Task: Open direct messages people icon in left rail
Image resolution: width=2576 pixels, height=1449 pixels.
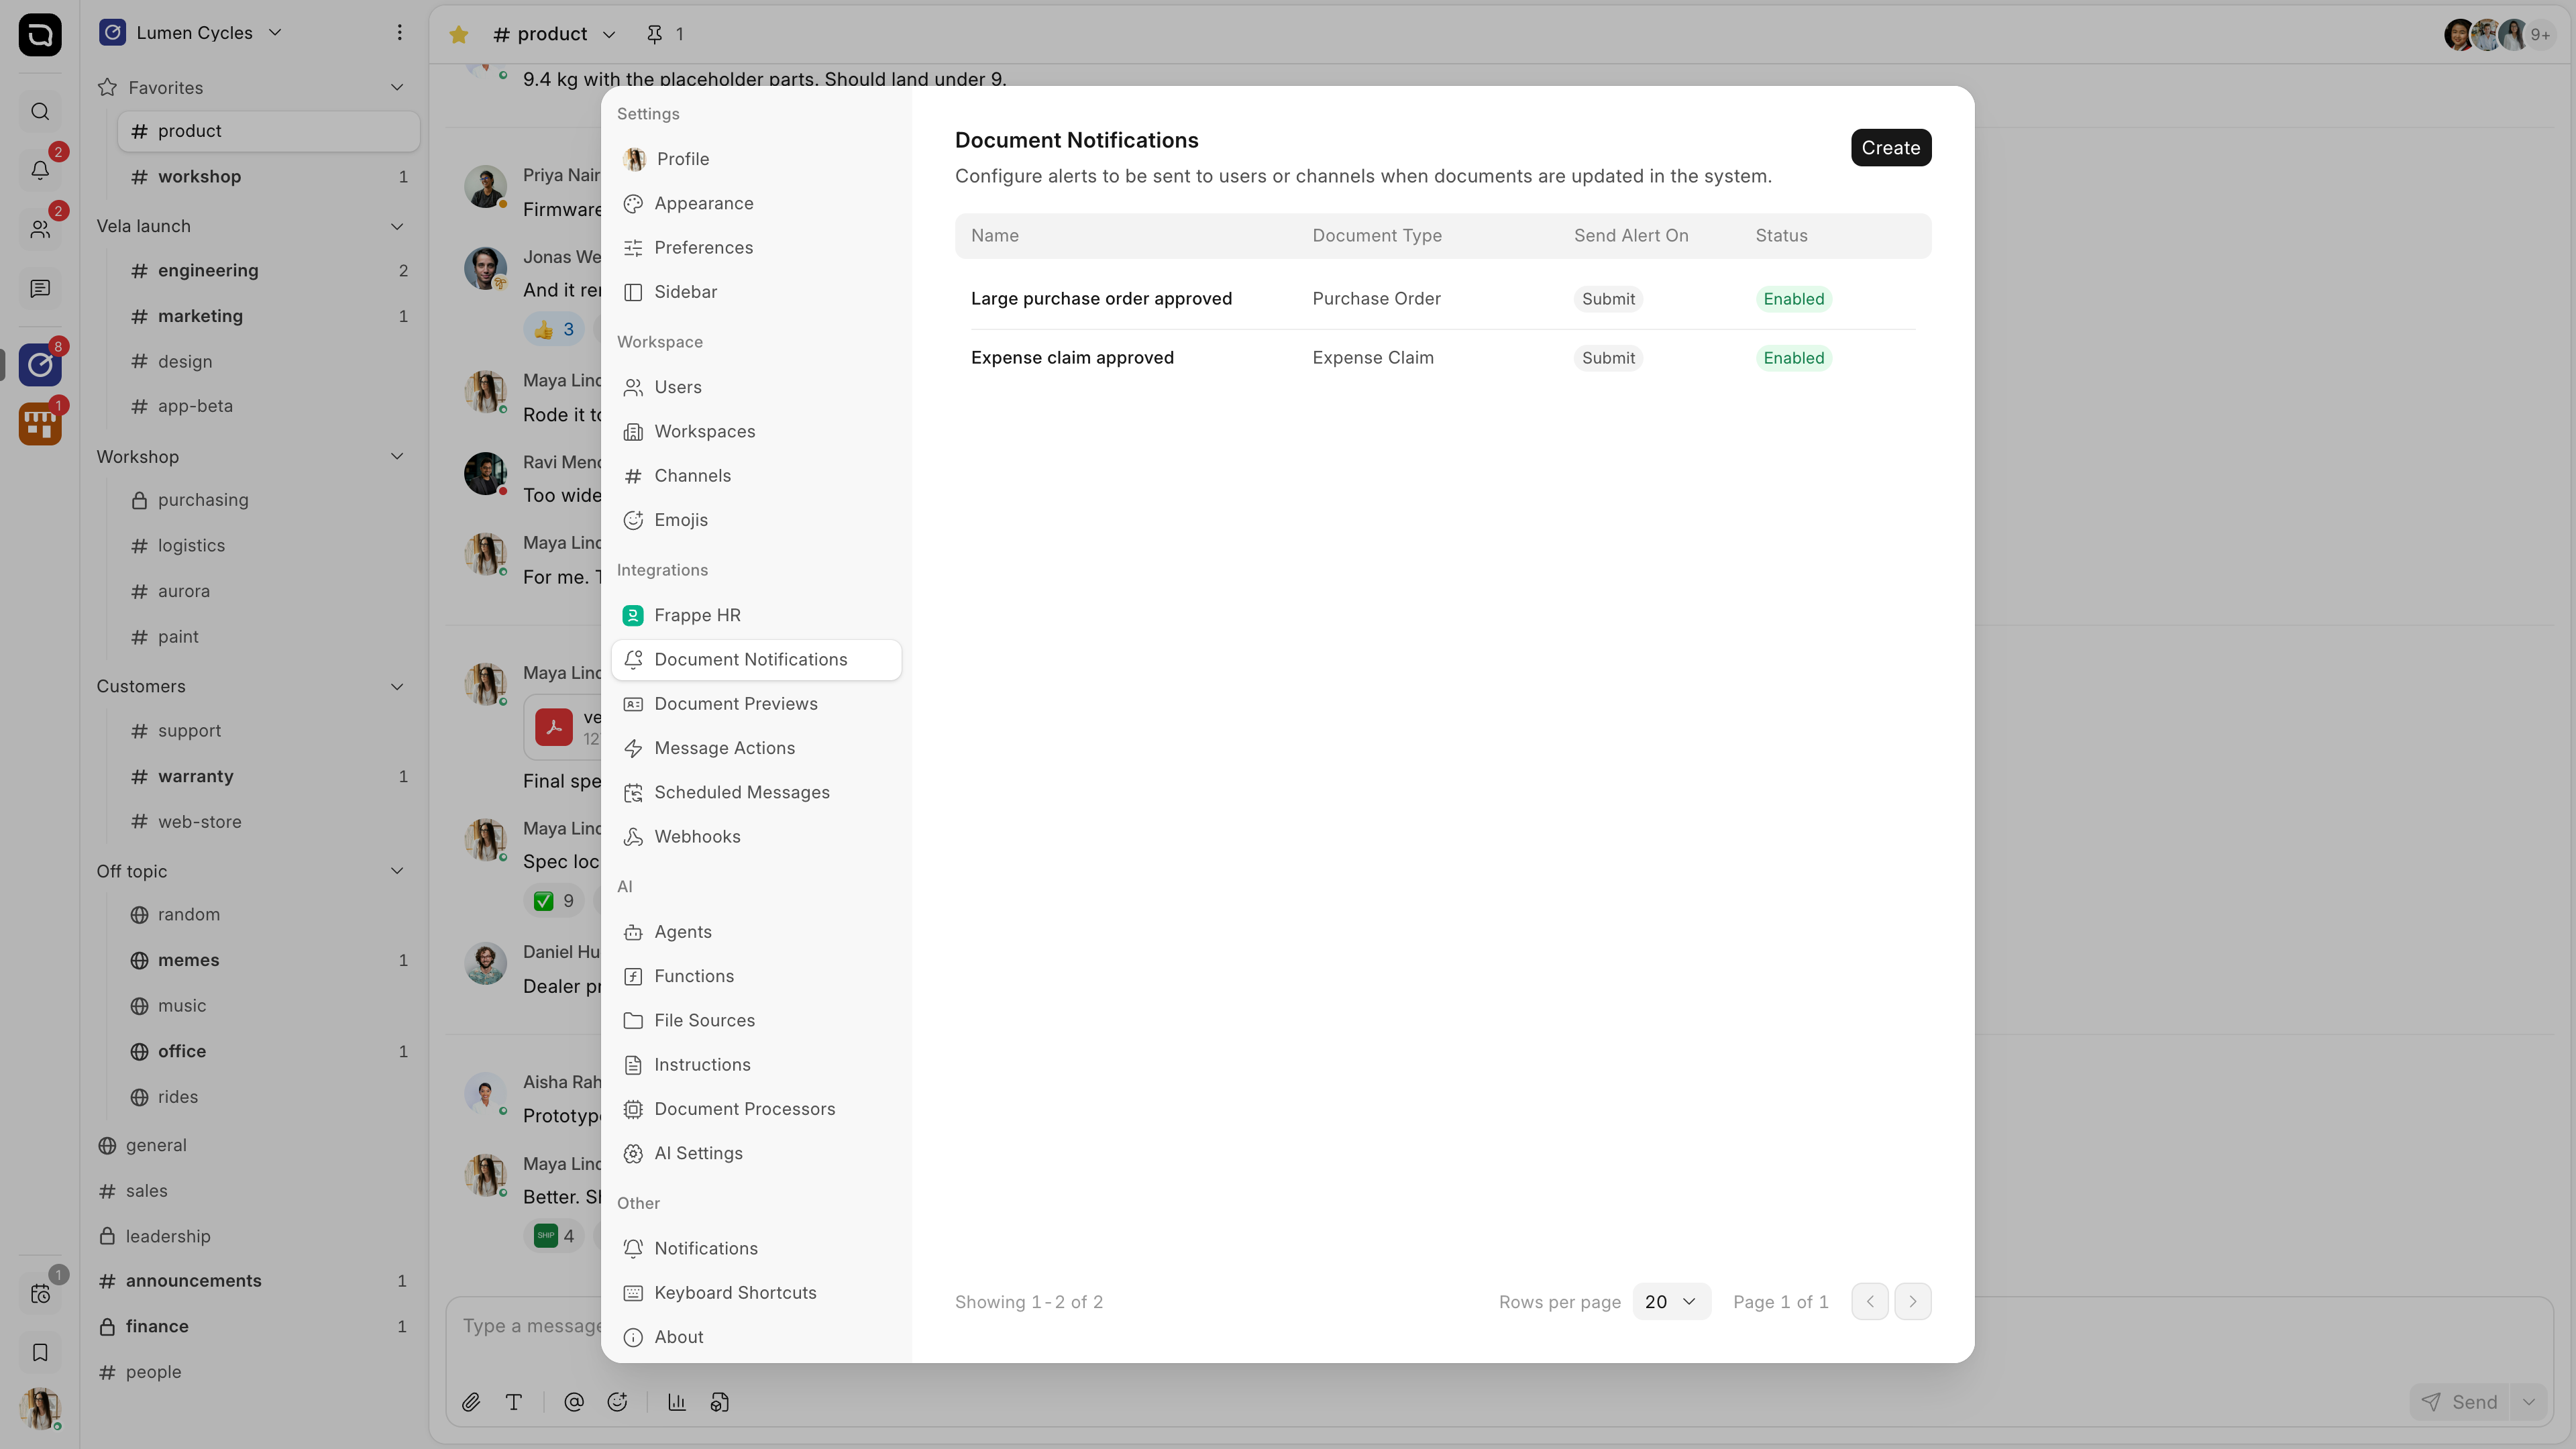Action: click(40, 229)
